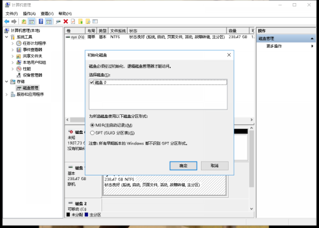
Task: Click the disk connect toolbar icon
Action: [x=58, y=21]
